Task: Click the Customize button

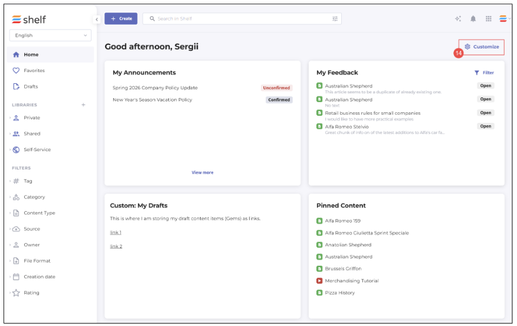Action: (482, 47)
